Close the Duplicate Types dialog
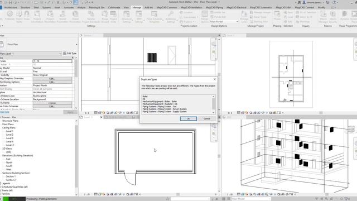Image resolution: width=357 pixels, height=201 pixels. [214, 79]
